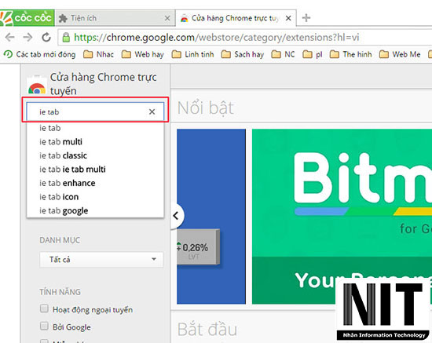Open the NC bookmark folder
This screenshot has width=432, height=343.
tap(283, 54)
